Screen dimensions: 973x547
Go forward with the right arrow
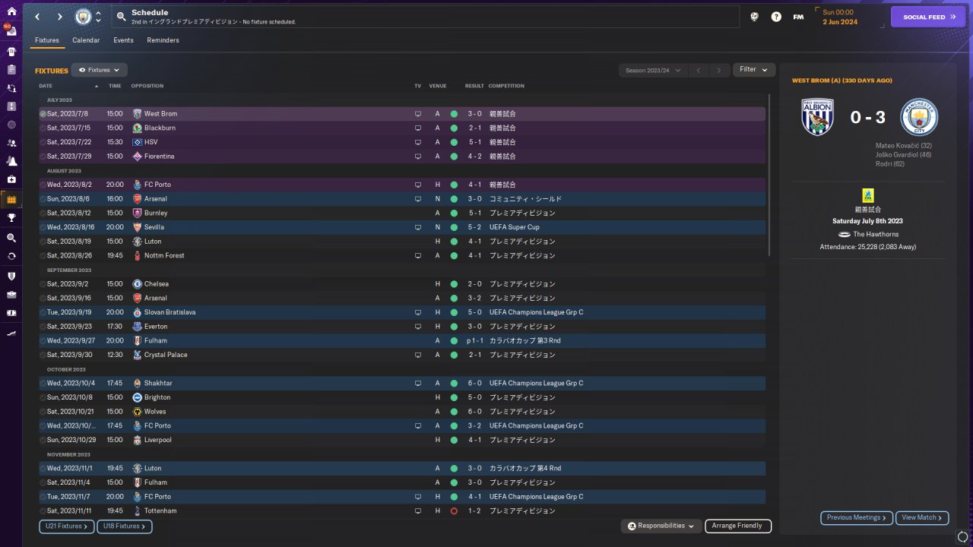(x=59, y=17)
